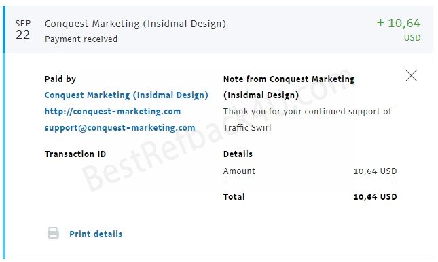Click the Details heading

(x=238, y=154)
